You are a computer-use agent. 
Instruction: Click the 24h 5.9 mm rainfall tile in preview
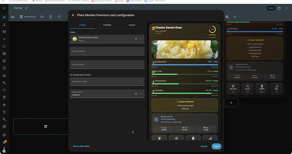(185, 129)
